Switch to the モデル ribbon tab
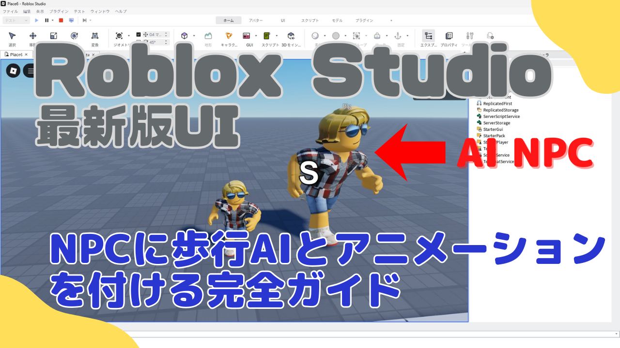 (338, 20)
